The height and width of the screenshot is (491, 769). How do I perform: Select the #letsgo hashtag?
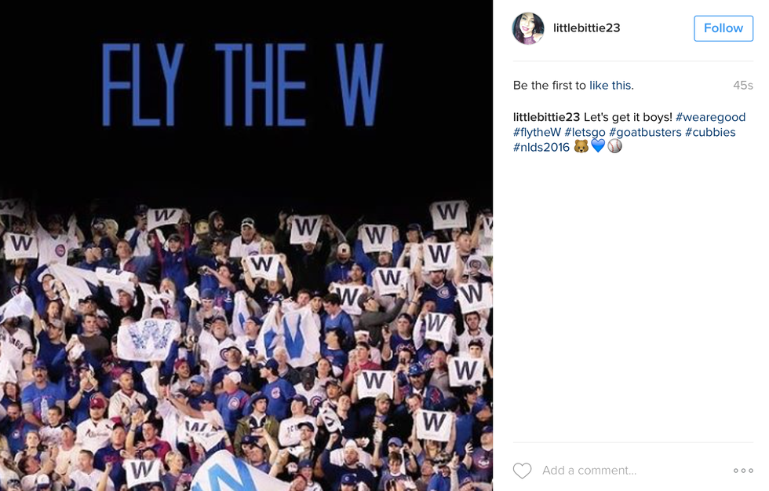click(585, 132)
